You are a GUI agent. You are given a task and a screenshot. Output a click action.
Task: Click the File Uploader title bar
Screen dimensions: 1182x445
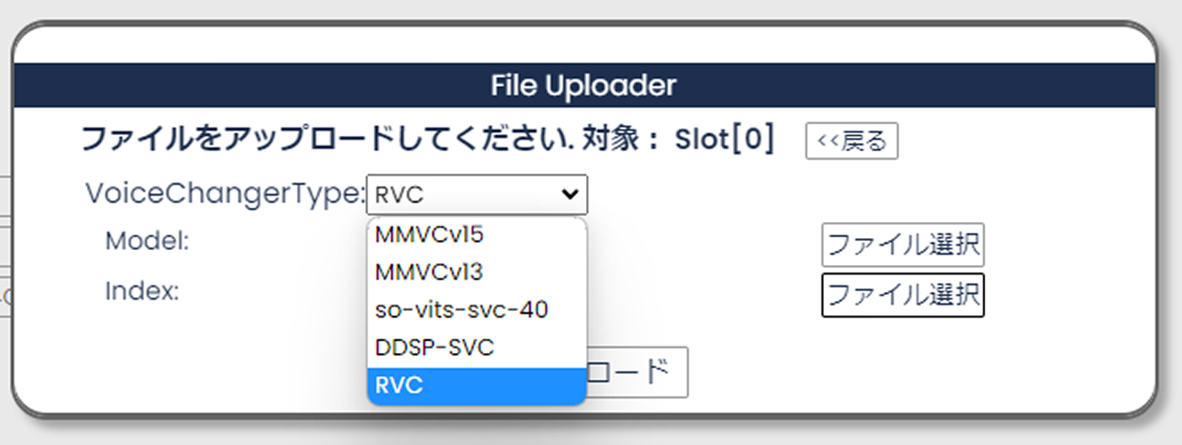[583, 85]
